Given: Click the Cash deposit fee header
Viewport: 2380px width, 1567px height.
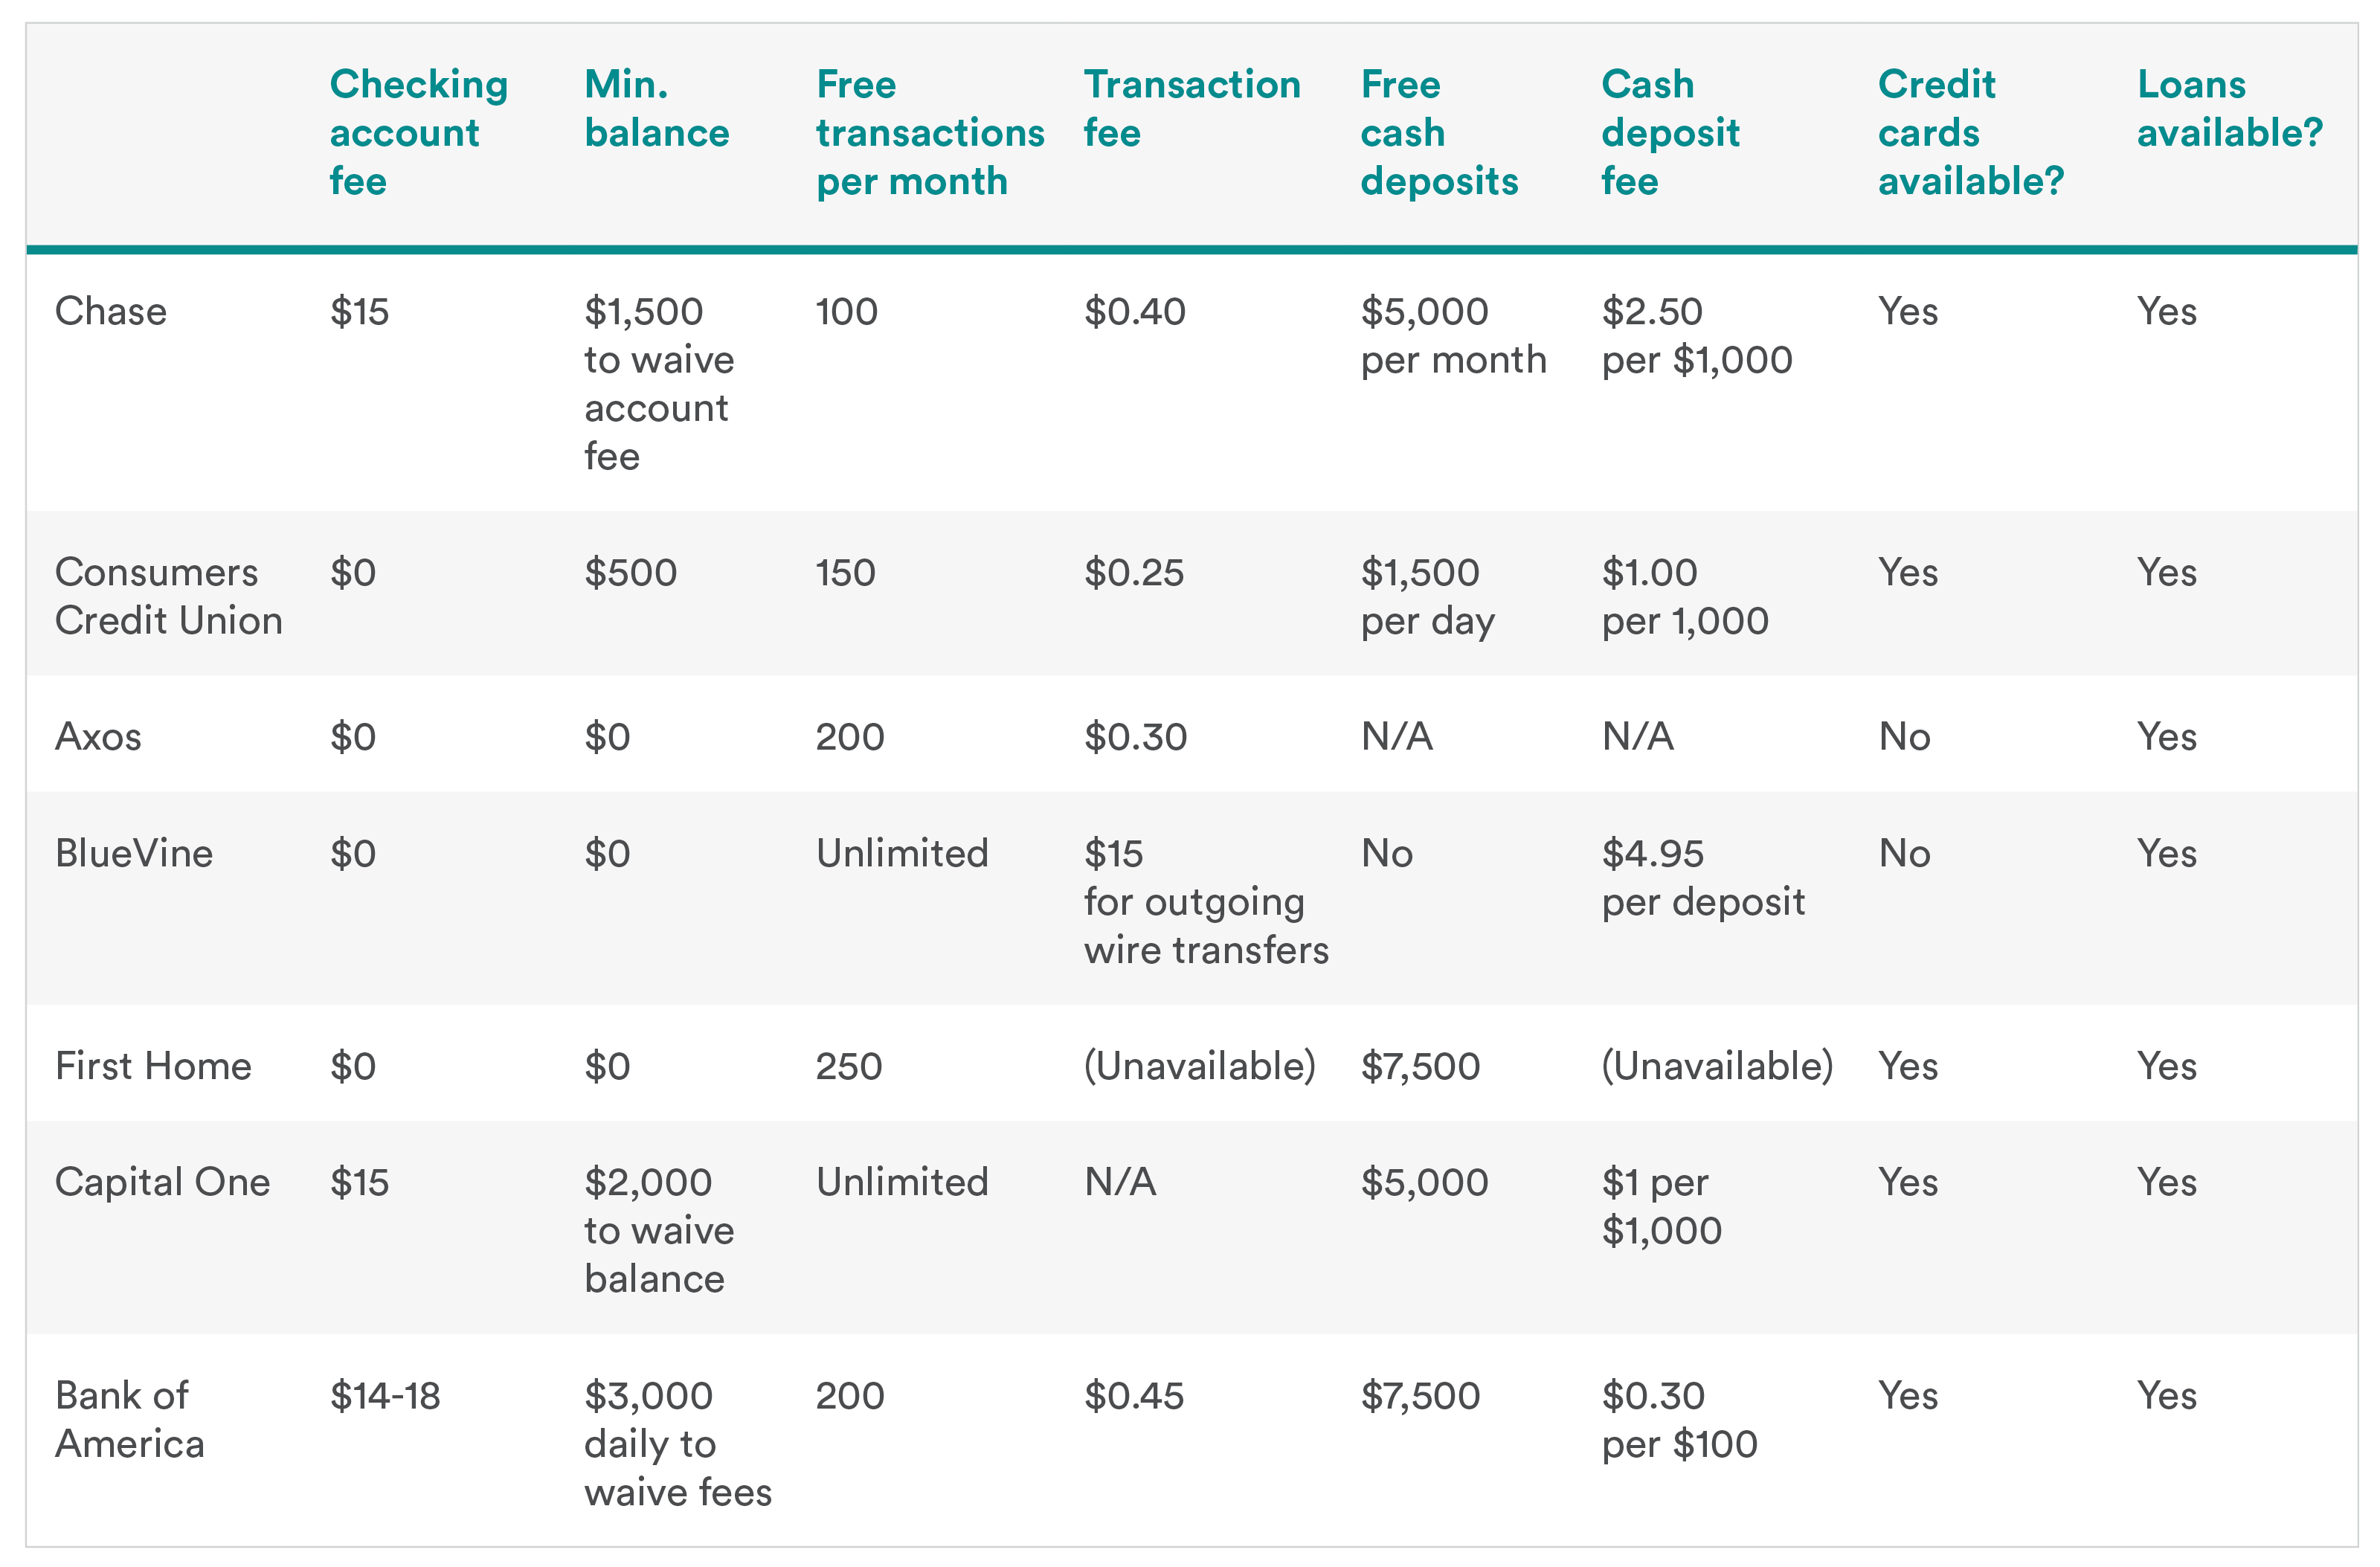Looking at the screenshot, I should [1669, 133].
